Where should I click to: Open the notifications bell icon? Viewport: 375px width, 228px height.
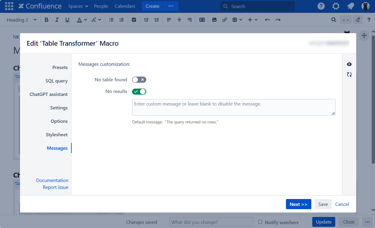tap(350, 6)
